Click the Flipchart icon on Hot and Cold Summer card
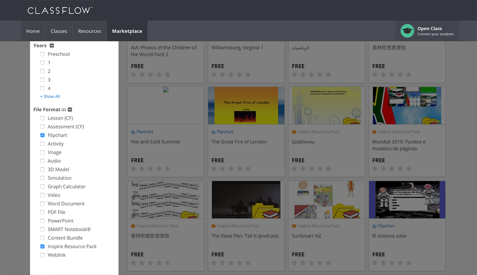Viewport: 477px width, 275px height. [133, 131]
